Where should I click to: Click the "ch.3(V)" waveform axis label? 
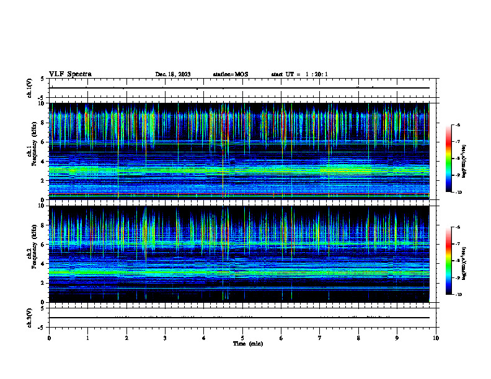click(x=30, y=318)
